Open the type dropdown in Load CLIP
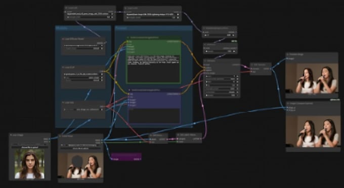 [x=83, y=78]
